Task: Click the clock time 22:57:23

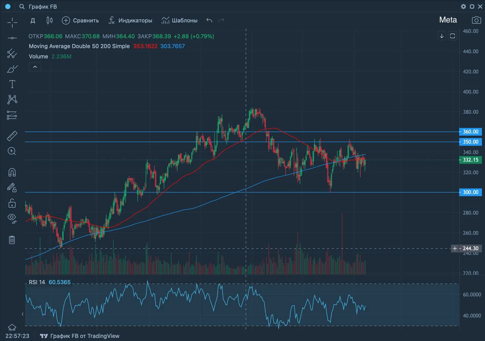Action: (17, 336)
